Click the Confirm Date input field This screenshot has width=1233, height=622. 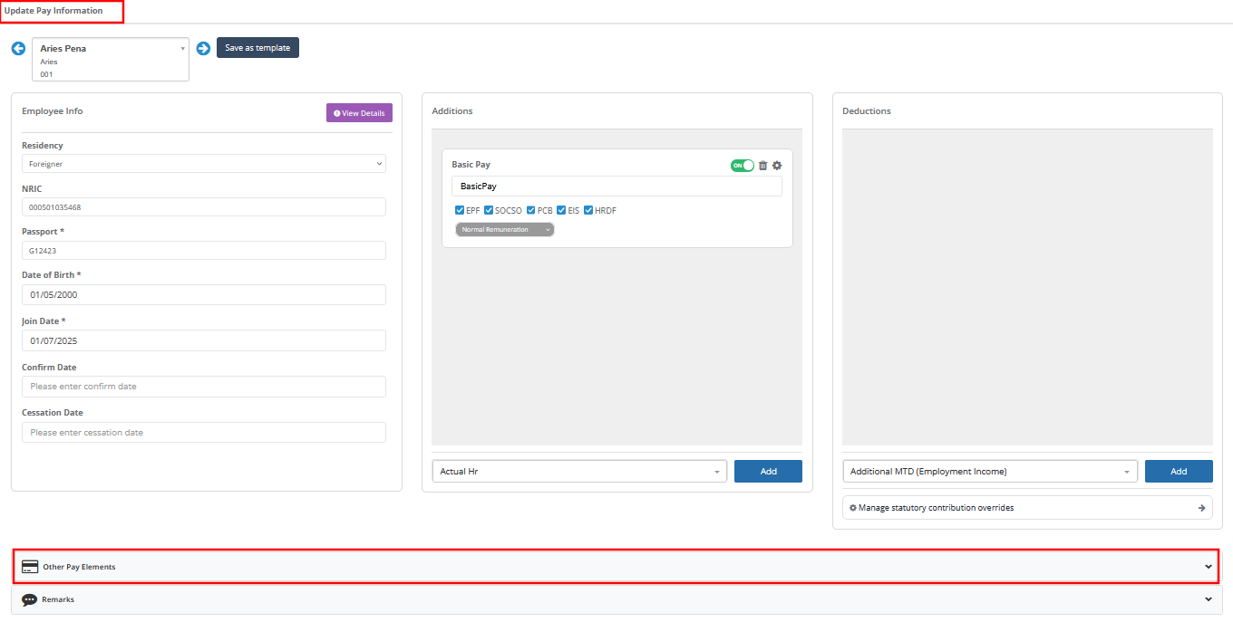tap(204, 387)
